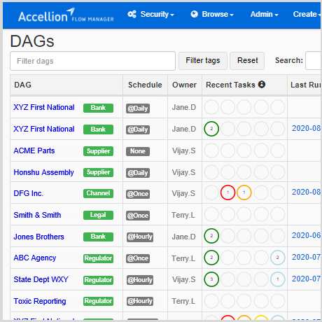Open the last run date for State Dept WXY
The height and width of the screenshot is (322, 322).
pyautogui.click(x=306, y=279)
